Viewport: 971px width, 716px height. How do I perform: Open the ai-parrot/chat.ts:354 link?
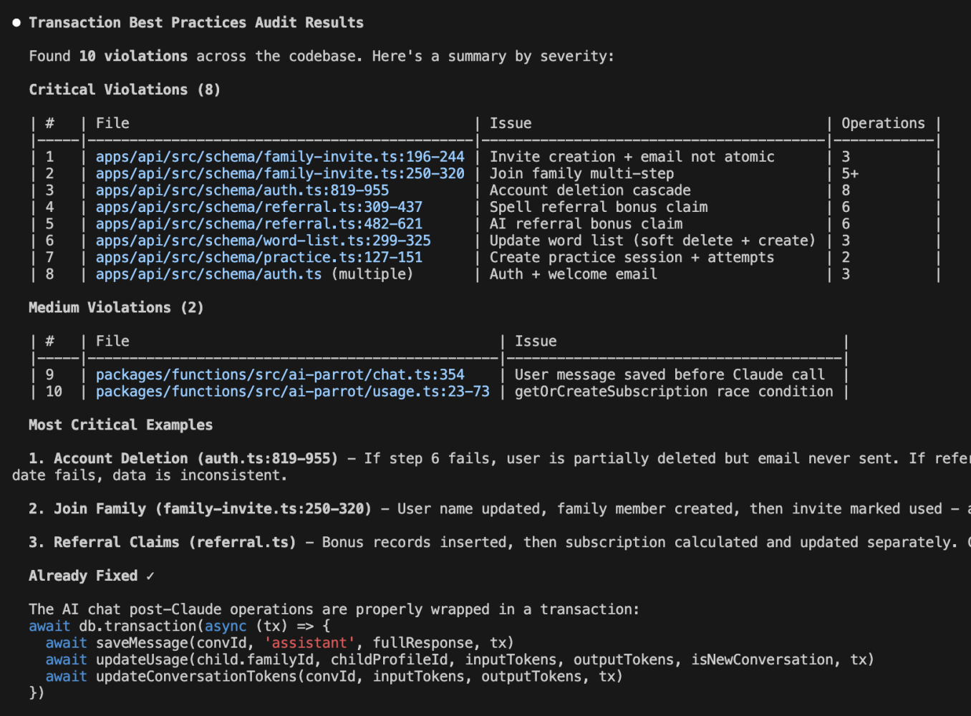coord(279,374)
